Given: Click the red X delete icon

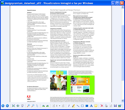Looking at the screenshot, I should [x=102, y=106].
